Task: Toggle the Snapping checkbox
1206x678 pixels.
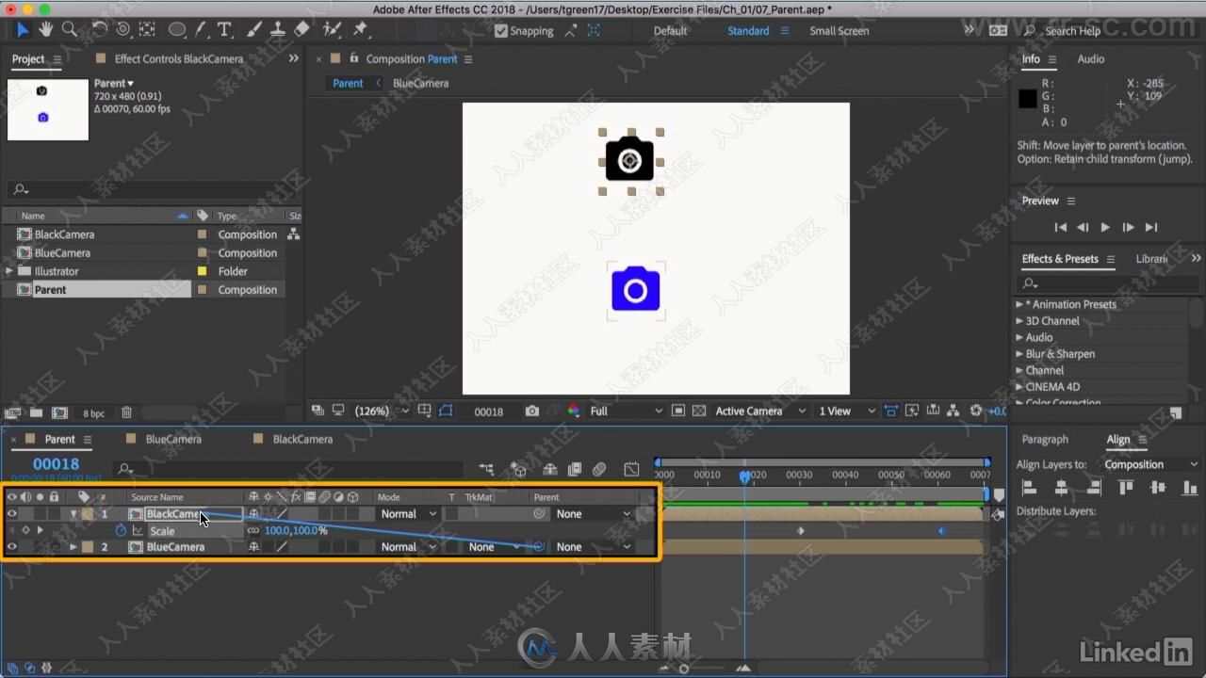Action: (501, 30)
